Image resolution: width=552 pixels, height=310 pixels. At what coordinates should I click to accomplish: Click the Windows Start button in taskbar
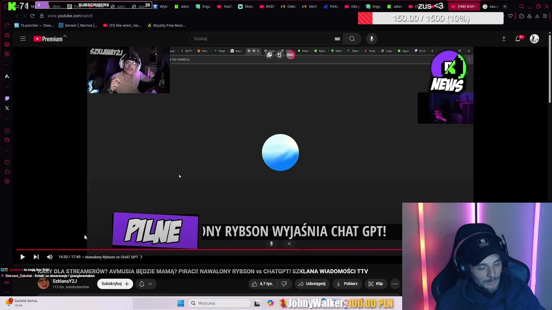click(x=181, y=303)
